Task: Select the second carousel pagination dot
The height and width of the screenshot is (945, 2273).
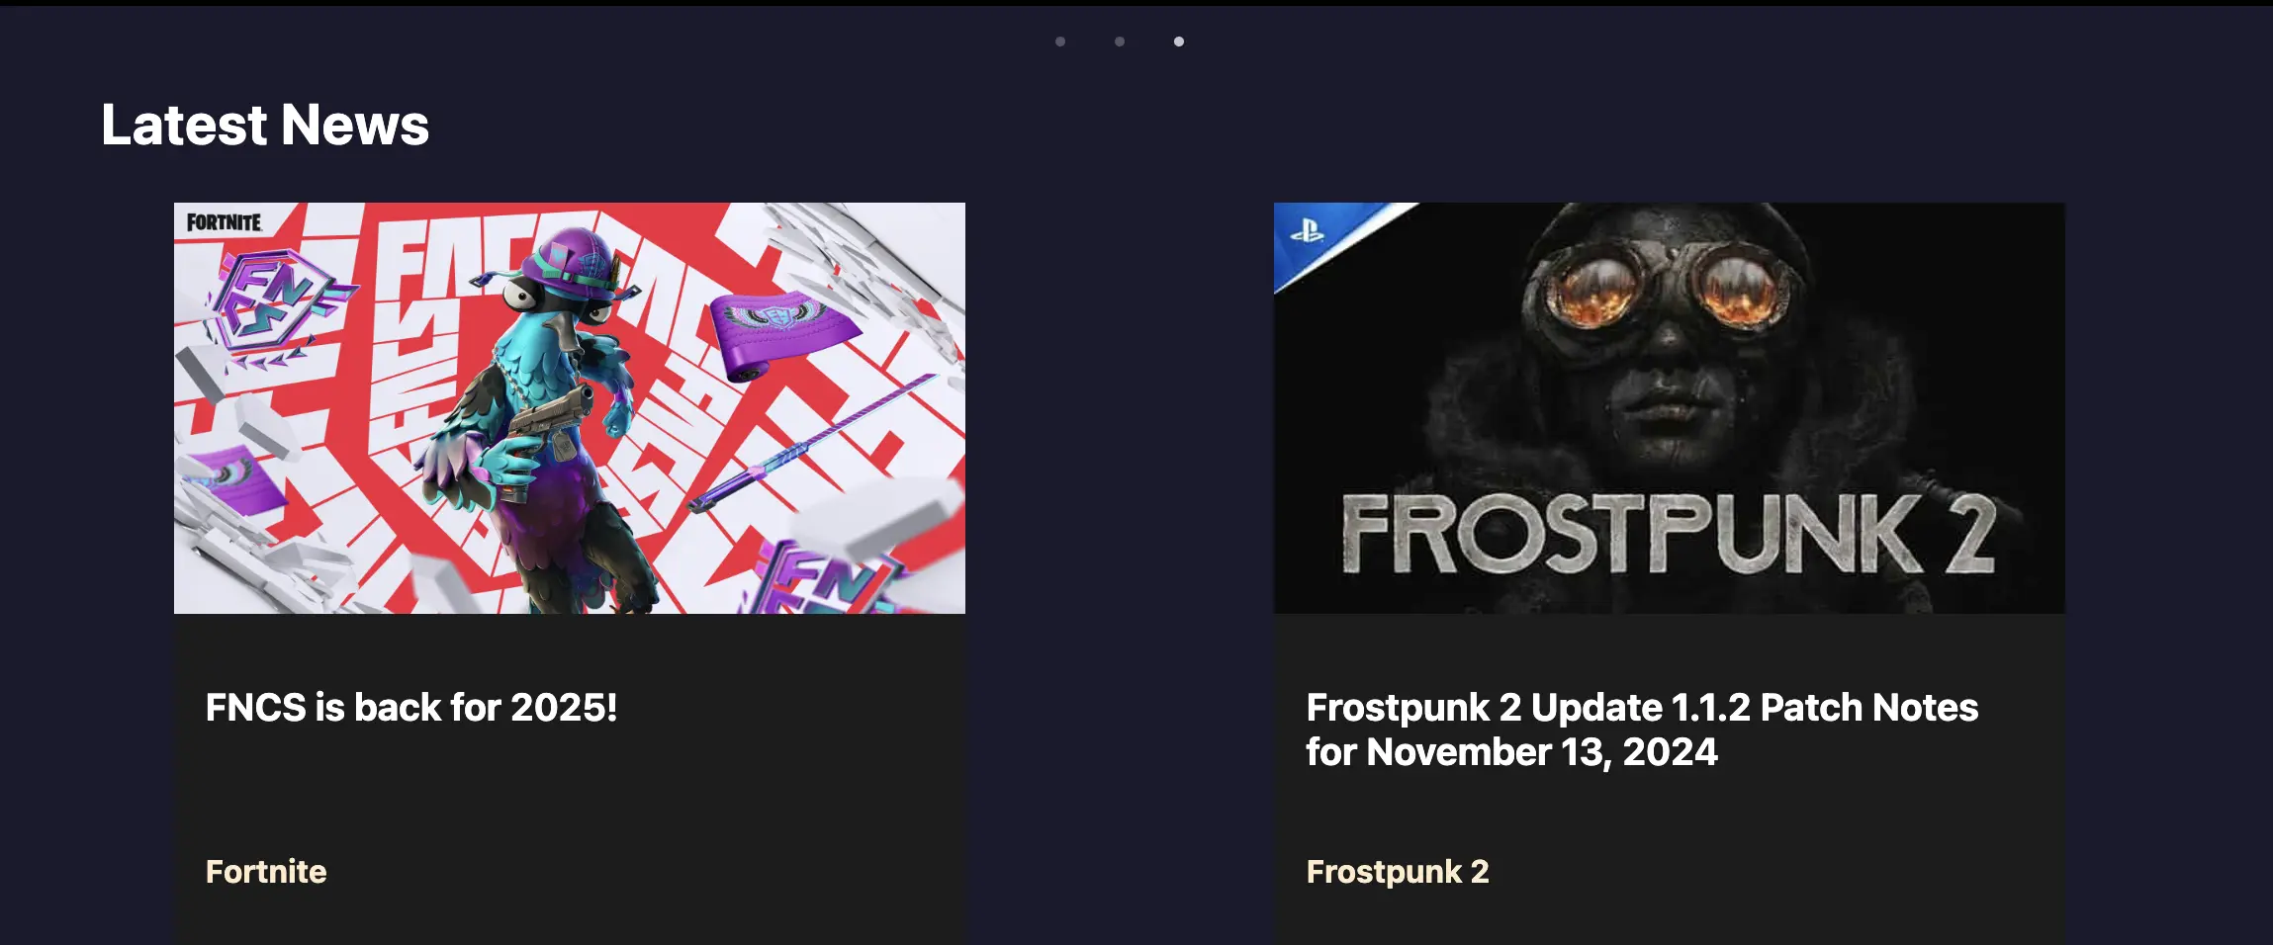Action: [1120, 42]
